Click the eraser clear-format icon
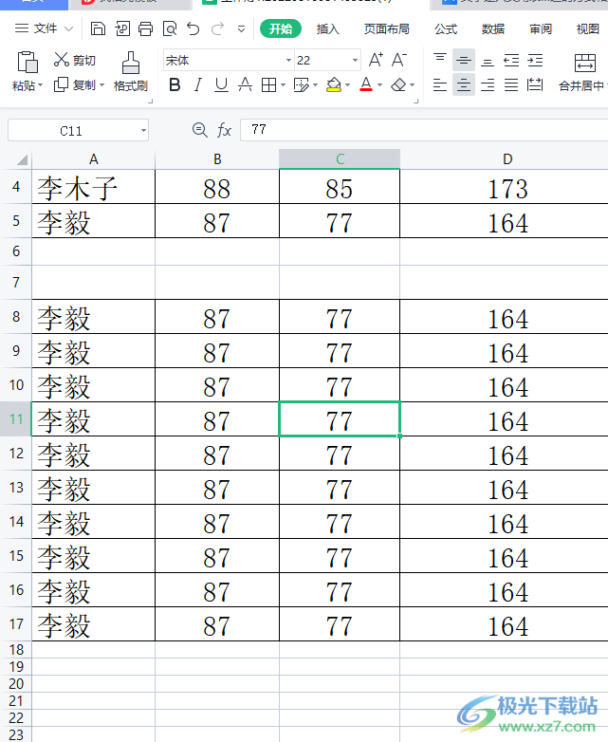The height and width of the screenshot is (742, 608). (399, 85)
